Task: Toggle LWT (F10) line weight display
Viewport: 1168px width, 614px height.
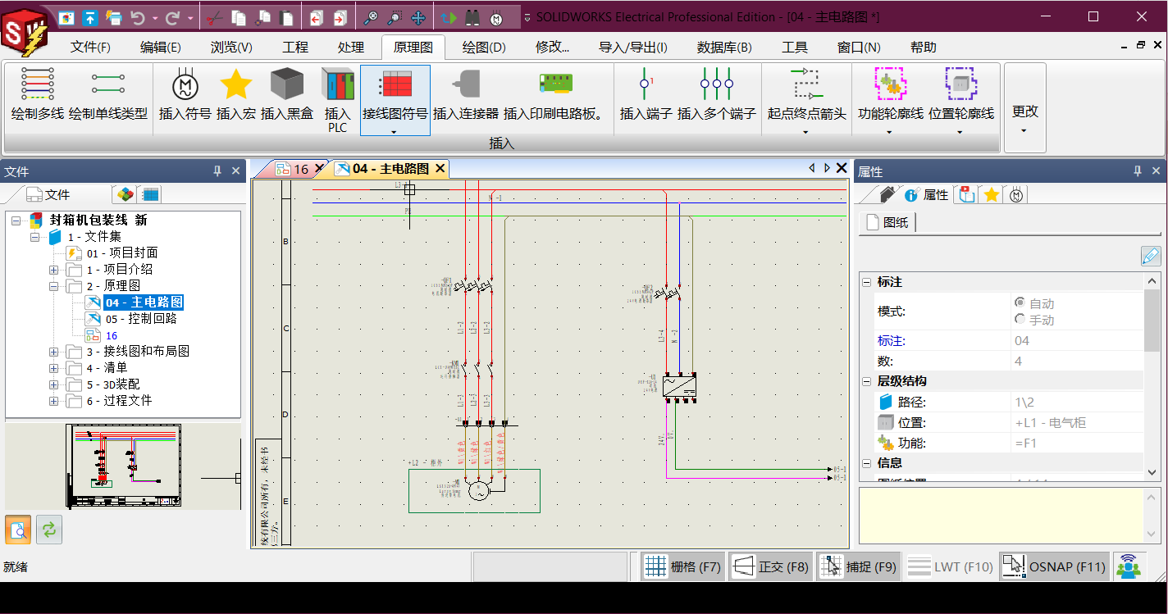Action: coord(951,566)
